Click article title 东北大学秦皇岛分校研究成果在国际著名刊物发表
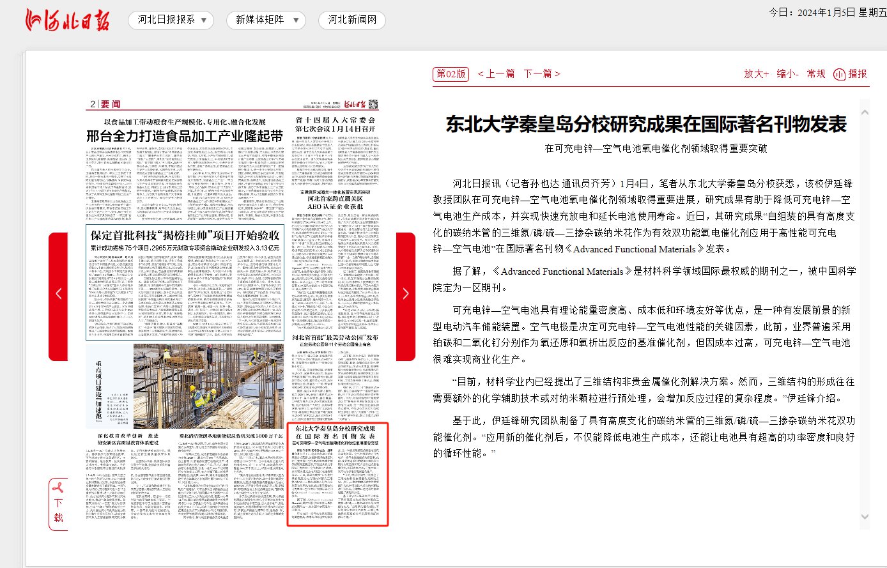The width and height of the screenshot is (887, 568). (x=646, y=124)
